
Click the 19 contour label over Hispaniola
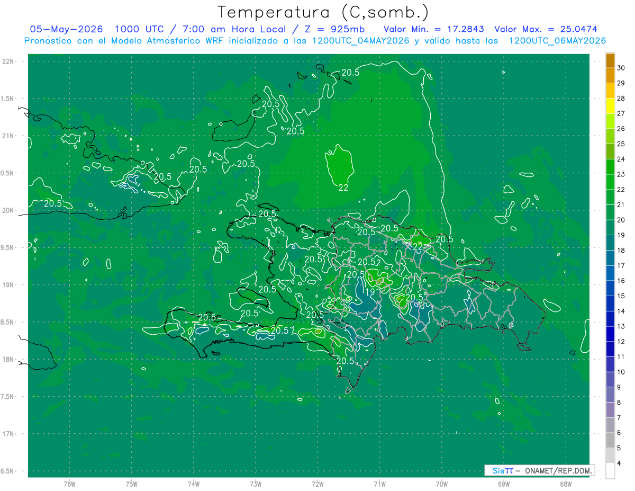370,291
